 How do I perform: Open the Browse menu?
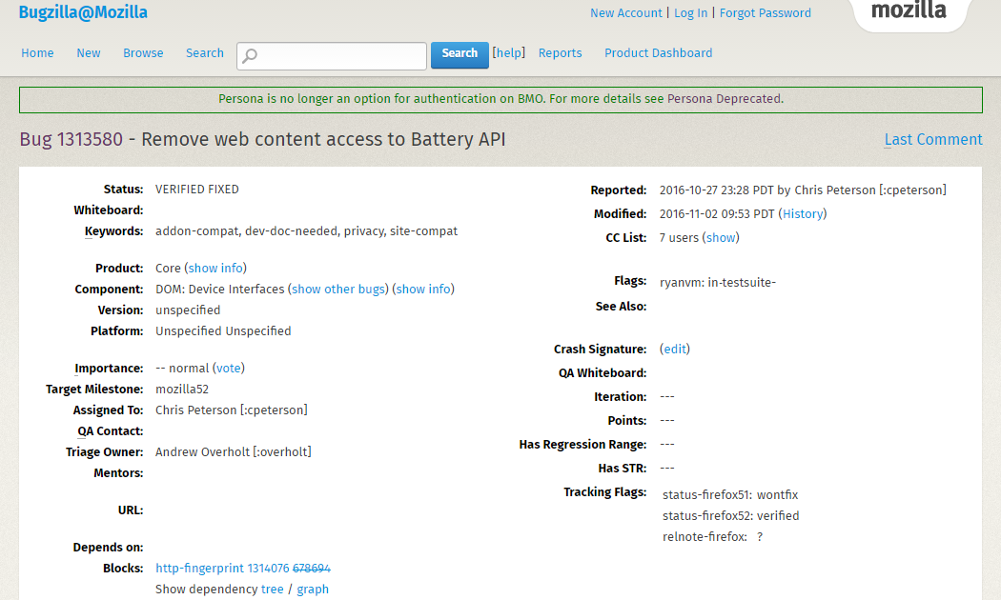click(x=143, y=53)
